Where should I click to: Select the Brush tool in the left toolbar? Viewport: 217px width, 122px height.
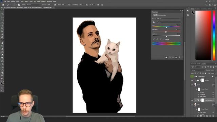click(2, 40)
